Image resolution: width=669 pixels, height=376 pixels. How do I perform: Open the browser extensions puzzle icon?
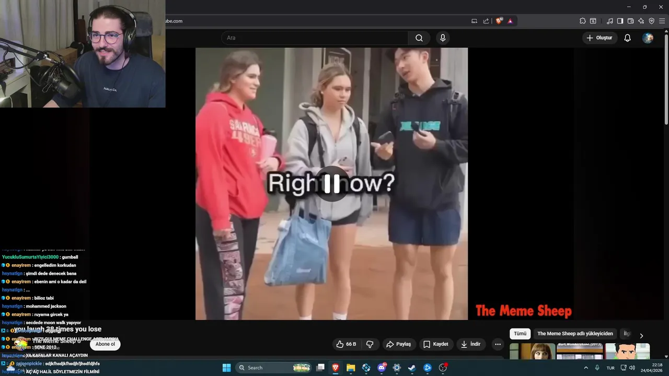582,21
